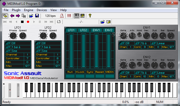Toggle the HLock button

[x=80, y=72]
